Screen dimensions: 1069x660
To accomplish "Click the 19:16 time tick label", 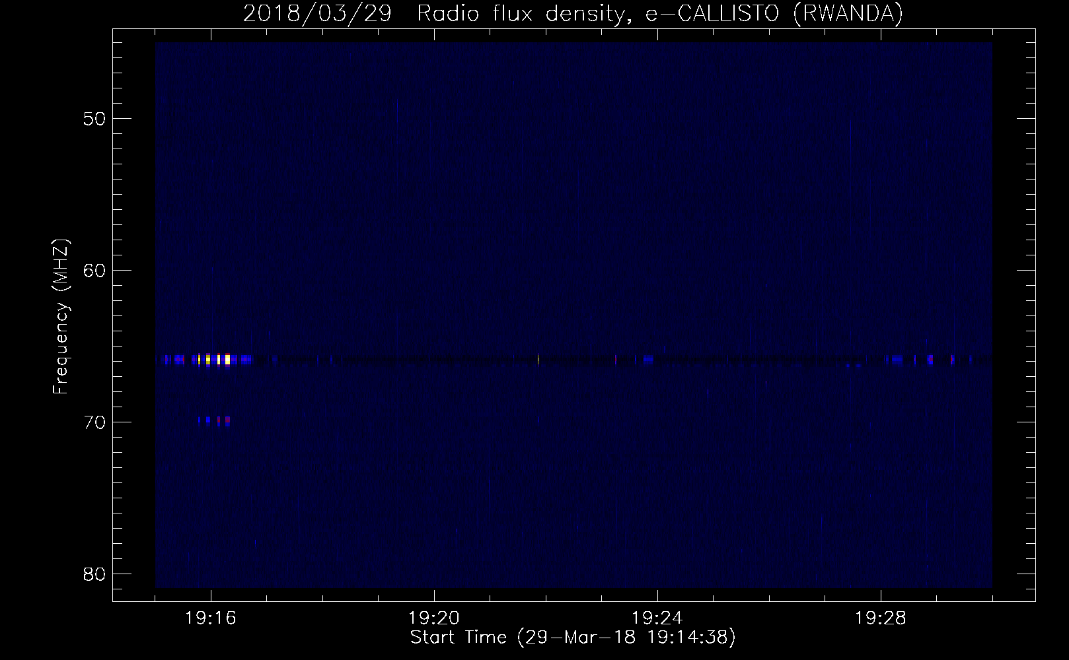I will 211,618.
